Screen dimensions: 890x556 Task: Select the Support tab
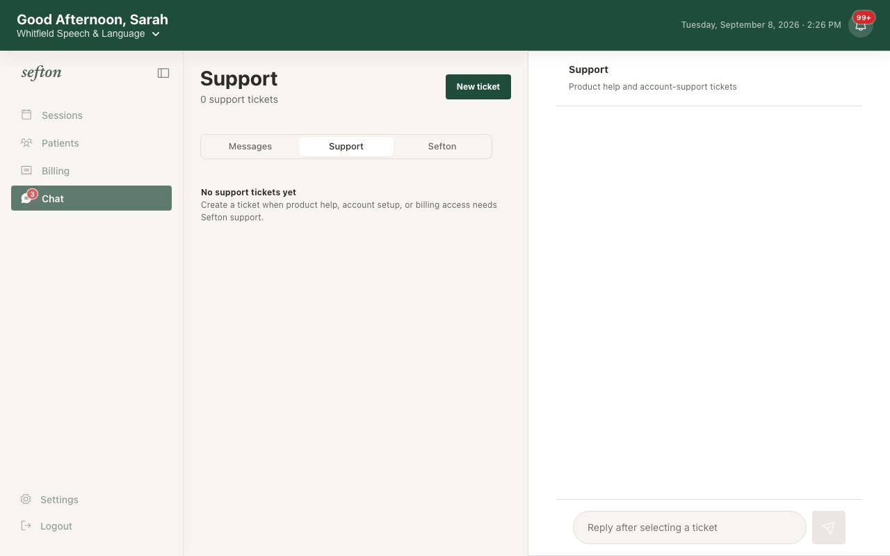[346, 147]
